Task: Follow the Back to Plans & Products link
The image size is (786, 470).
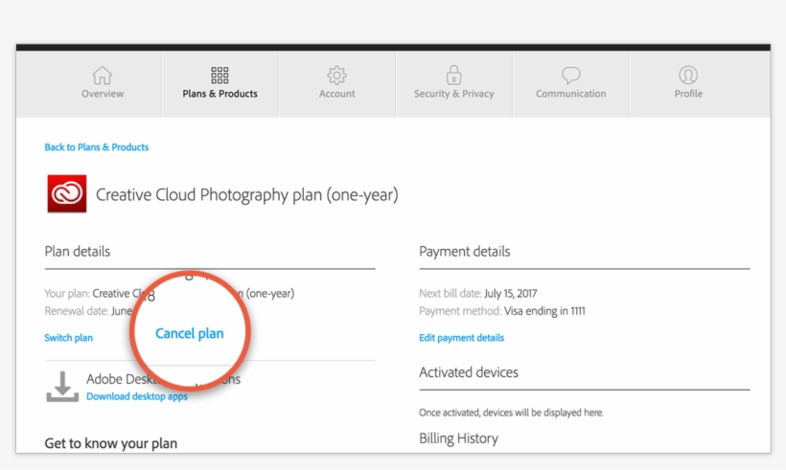Action: 97,147
